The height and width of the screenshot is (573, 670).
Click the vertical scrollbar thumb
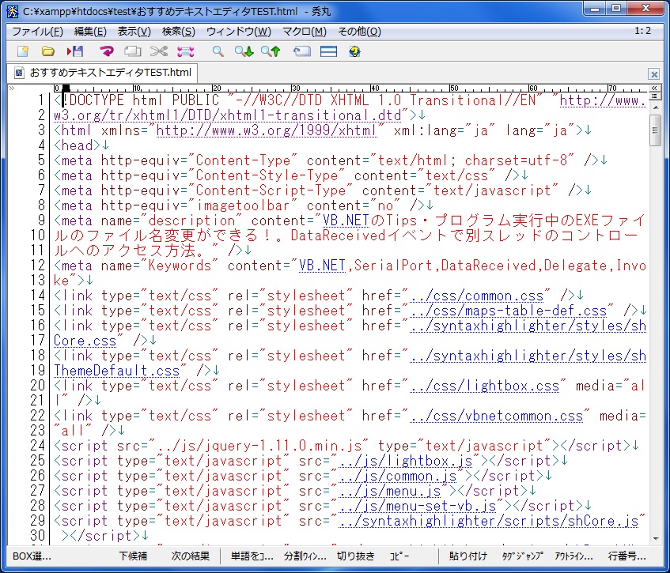[655, 130]
